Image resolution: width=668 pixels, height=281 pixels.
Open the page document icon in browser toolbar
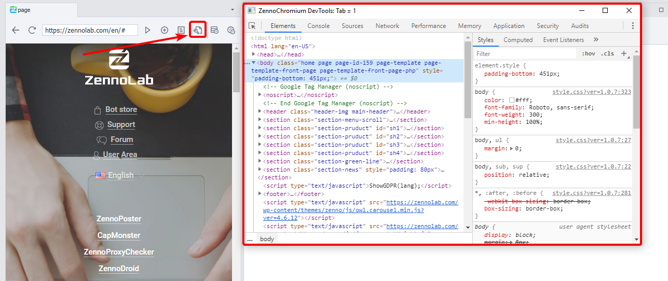coord(181,30)
